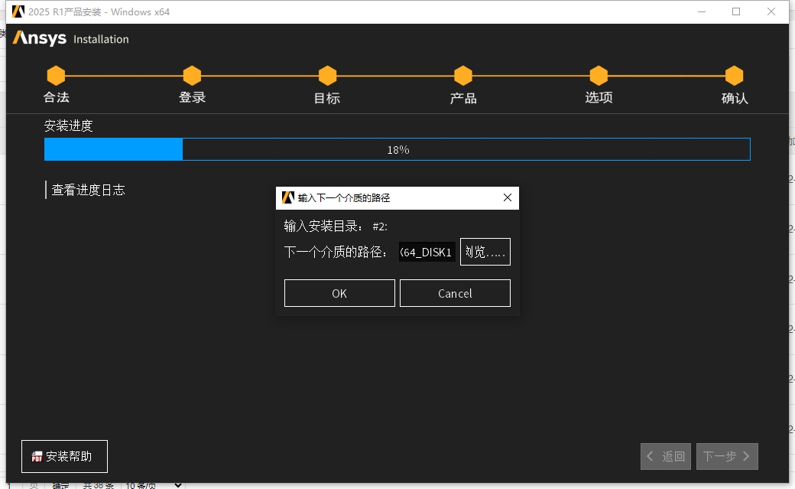The height and width of the screenshot is (489, 795).
Task: Cancel the media path dialog
Action: click(455, 292)
